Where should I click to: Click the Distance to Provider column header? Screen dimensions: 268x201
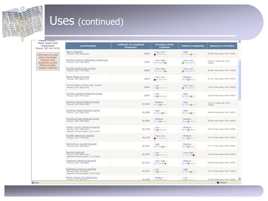(x=222, y=46)
